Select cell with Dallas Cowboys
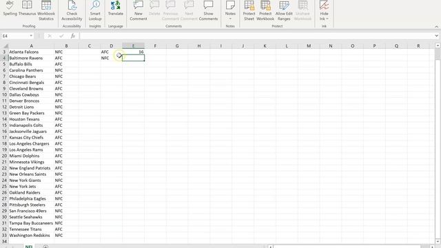The height and width of the screenshot is (248, 441). (31, 95)
